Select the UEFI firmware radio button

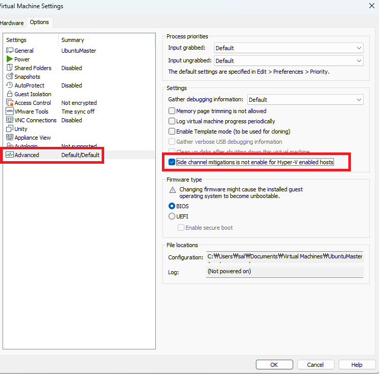pos(172,216)
